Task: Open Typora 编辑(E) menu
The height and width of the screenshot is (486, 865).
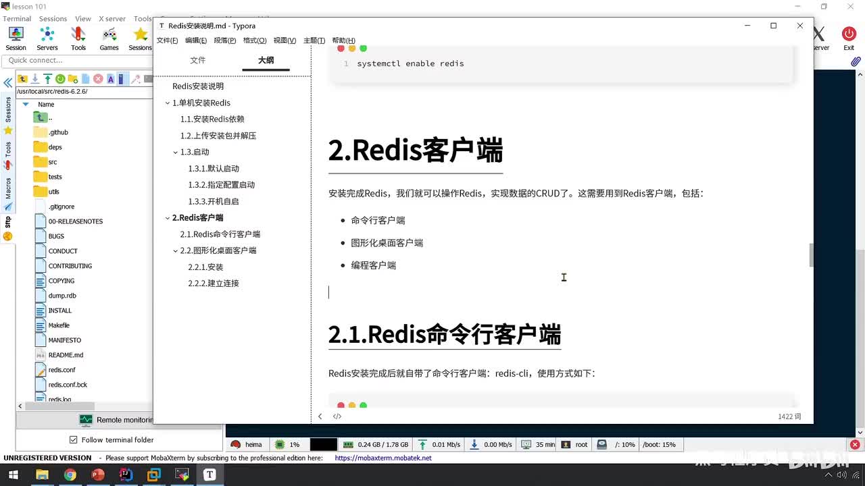Action: tap(196, 40)
